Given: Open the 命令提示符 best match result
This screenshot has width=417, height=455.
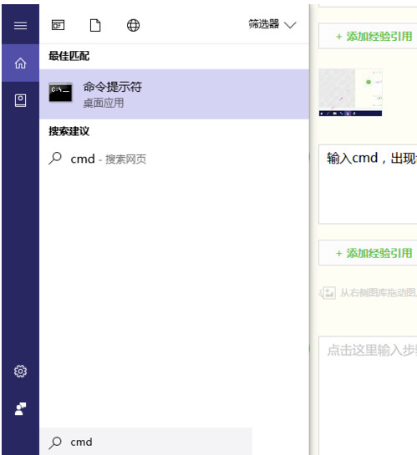Looking at the screenshot, I should coord(174,94).
